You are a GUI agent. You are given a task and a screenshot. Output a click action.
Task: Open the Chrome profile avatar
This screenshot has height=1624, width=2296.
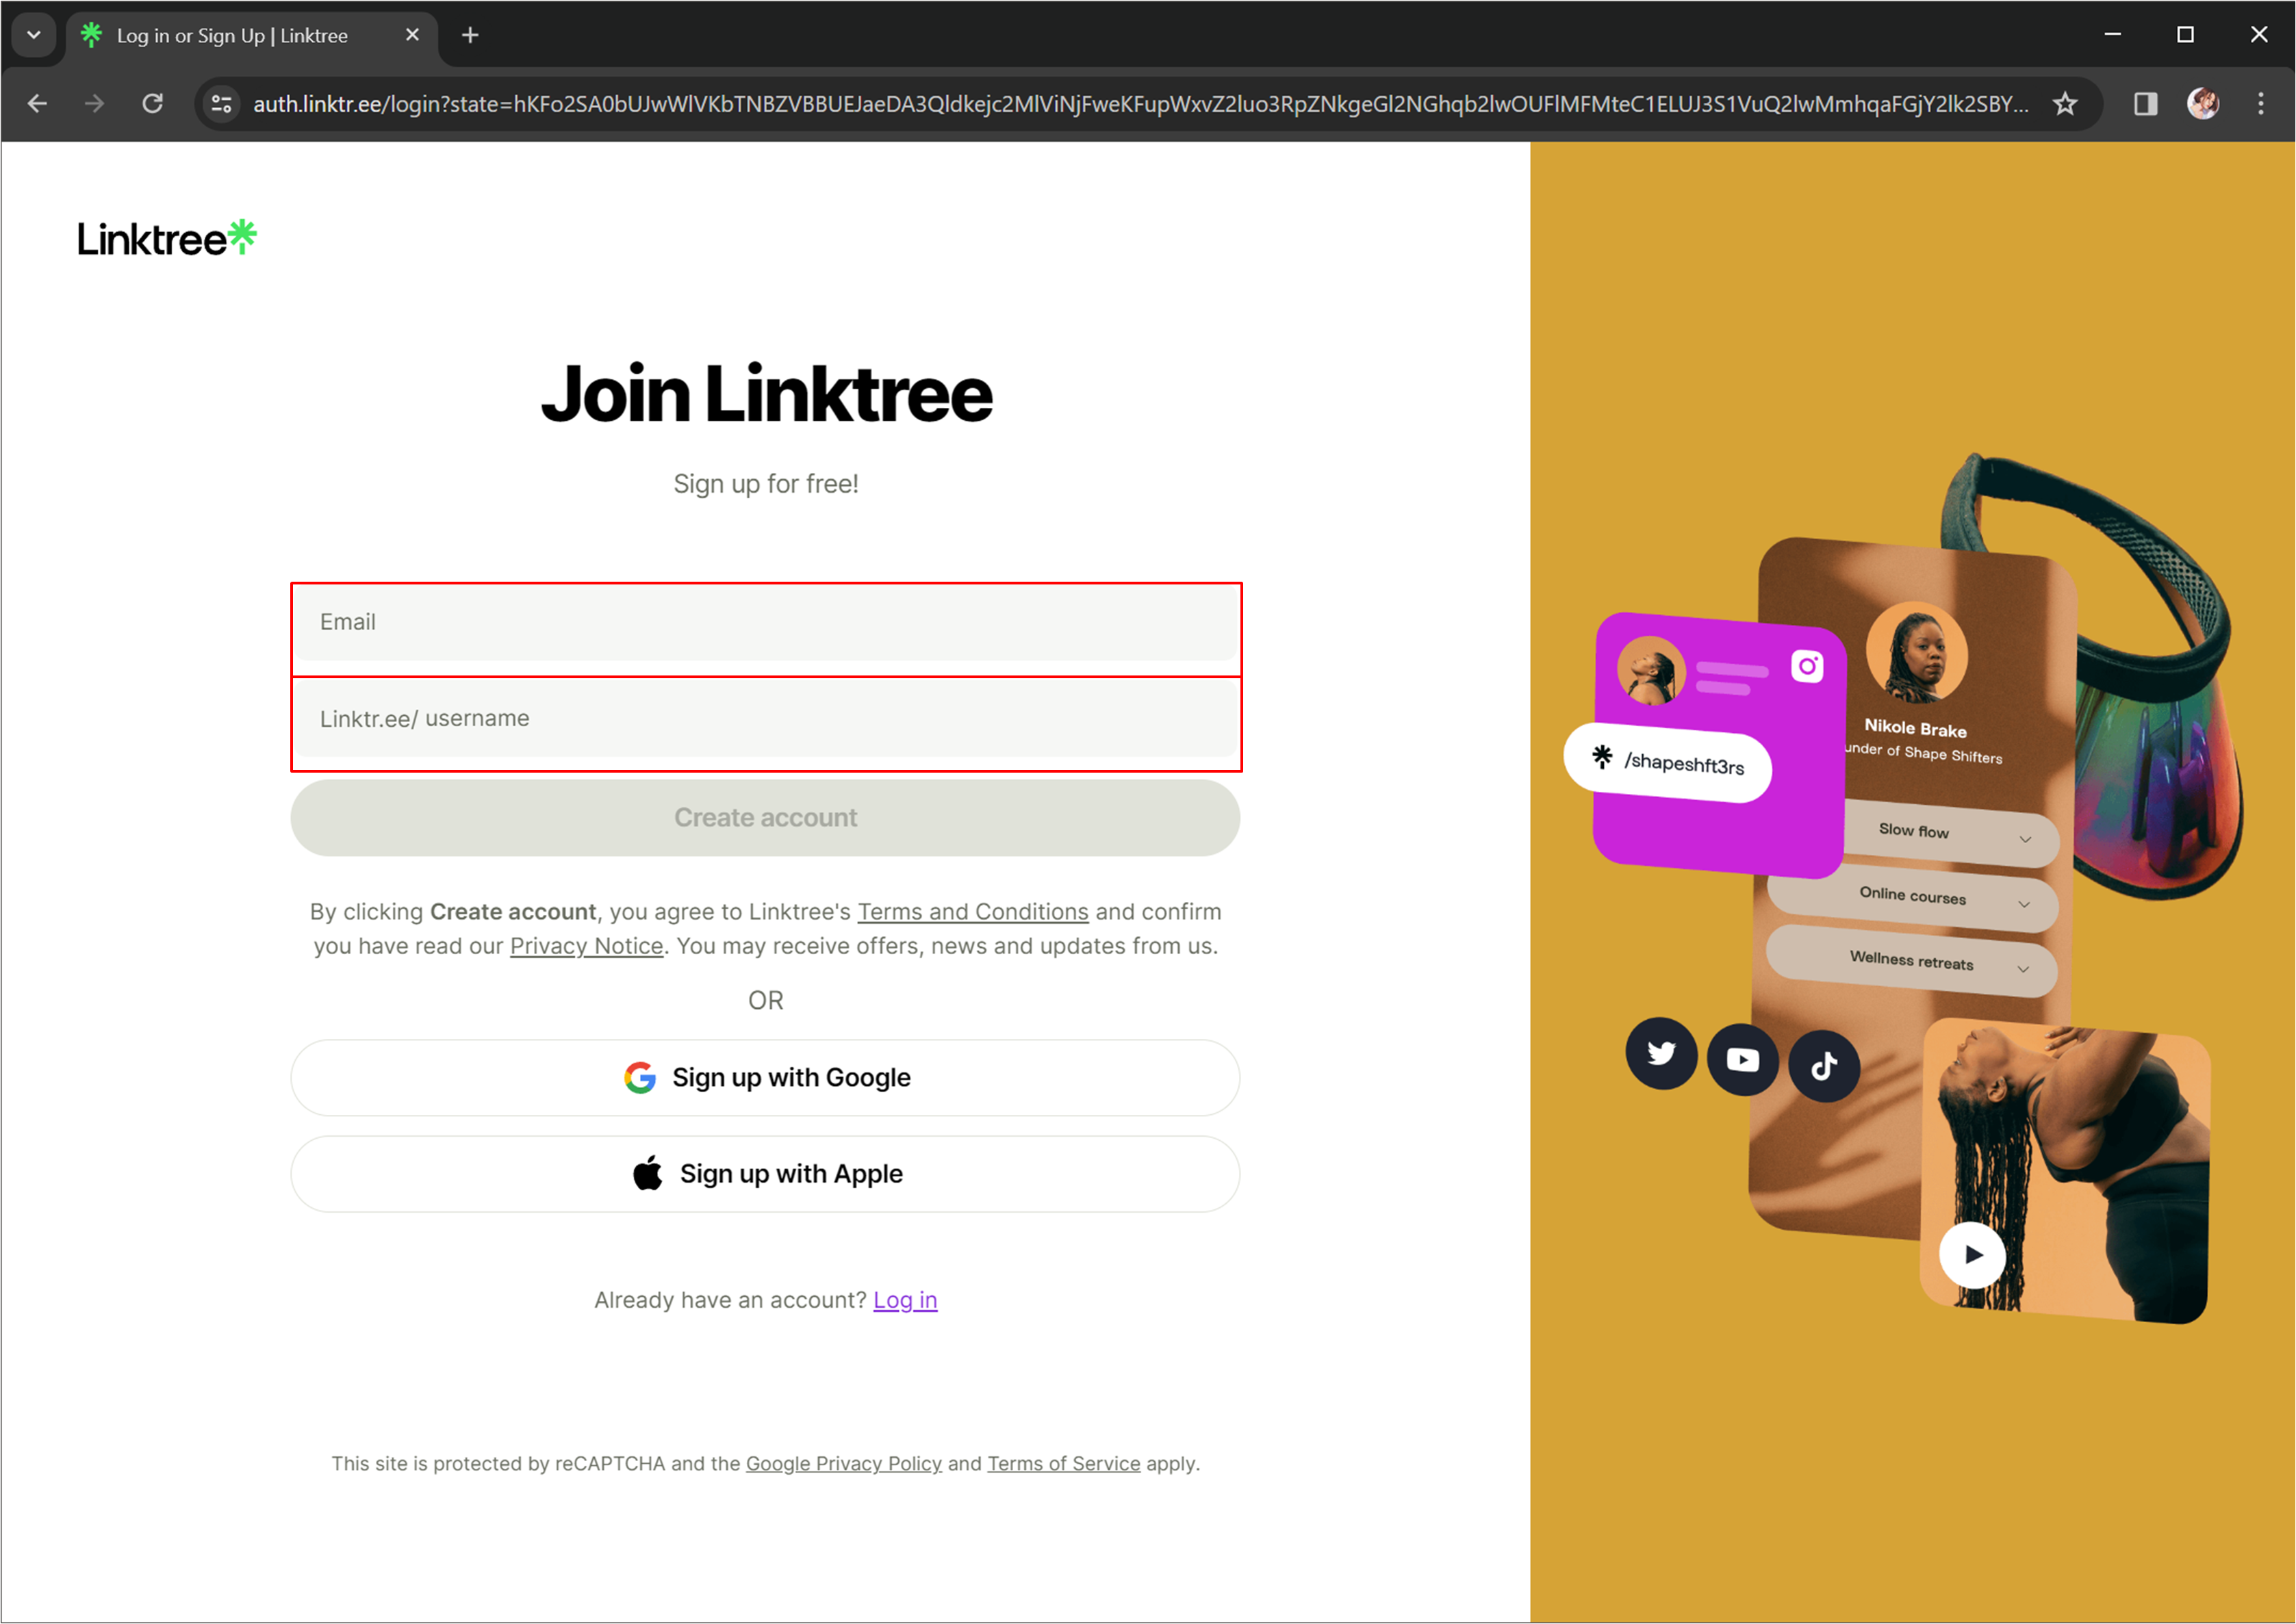2203,104
